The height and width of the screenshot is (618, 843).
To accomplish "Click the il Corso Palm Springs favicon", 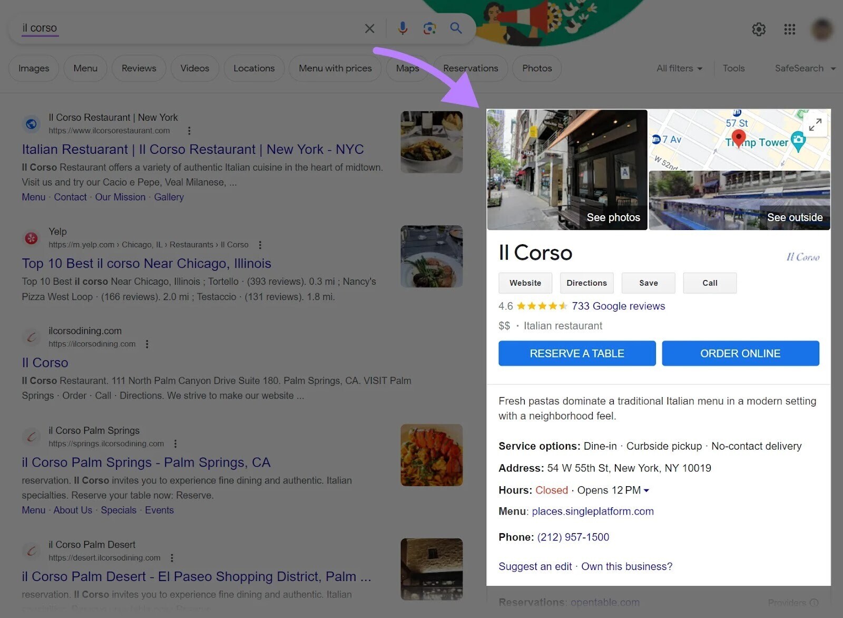I will (32, 437).
